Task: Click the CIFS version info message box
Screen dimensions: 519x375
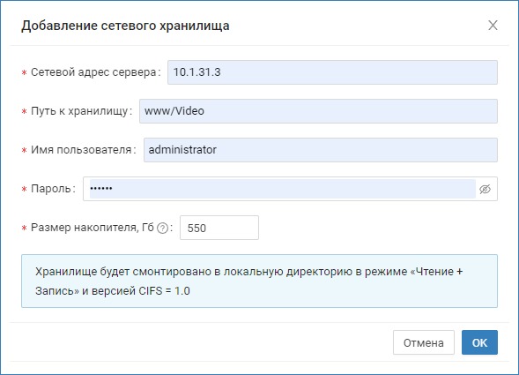Action: (x=259, y=281)
